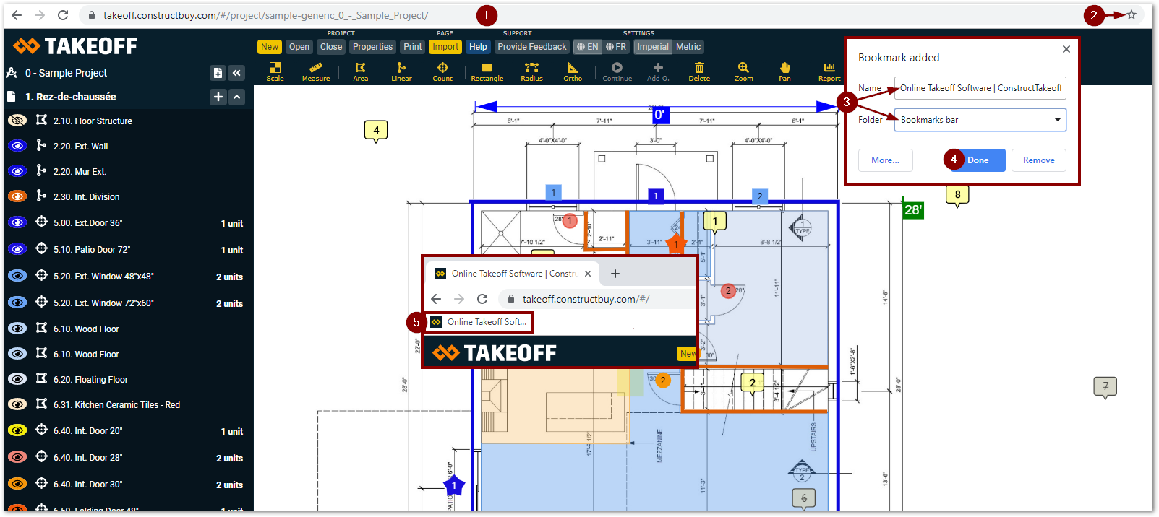Collapse the left sidebar panel
Image resolution: width=1159 pixels, height=517 pixels.
pyautogui.click(x=236, y=73)
